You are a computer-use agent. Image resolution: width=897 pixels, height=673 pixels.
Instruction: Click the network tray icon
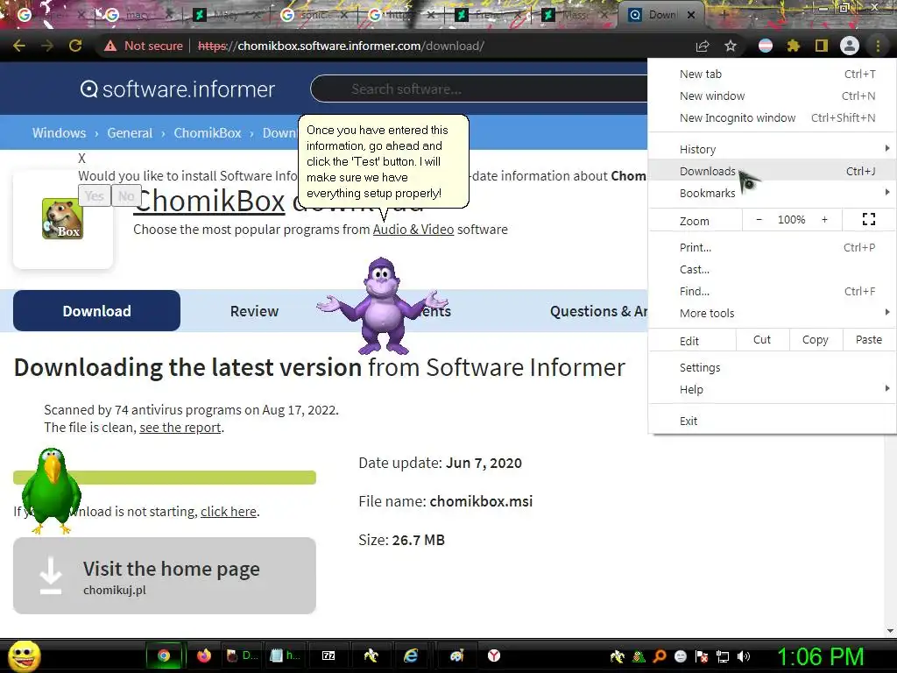tap(723, 656)
